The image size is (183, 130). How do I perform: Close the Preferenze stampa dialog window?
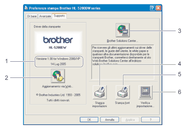[158, 8]
